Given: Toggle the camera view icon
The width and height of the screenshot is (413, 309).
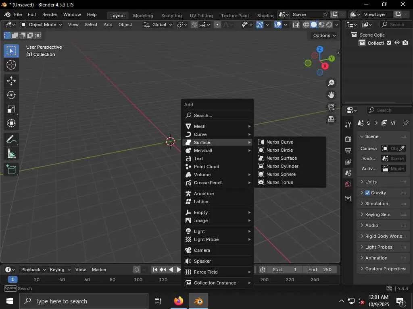Looking at the screenshot, I should pyautogui.click(x=331, y=107).
